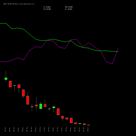This screenshot has width=136, height=136.
Task: Select the green candlestick for 13 Nov
Action: point(54,107)
